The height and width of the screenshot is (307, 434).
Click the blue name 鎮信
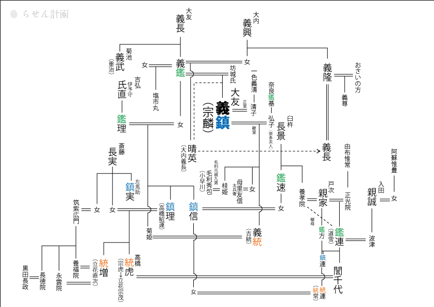[193, 211]
